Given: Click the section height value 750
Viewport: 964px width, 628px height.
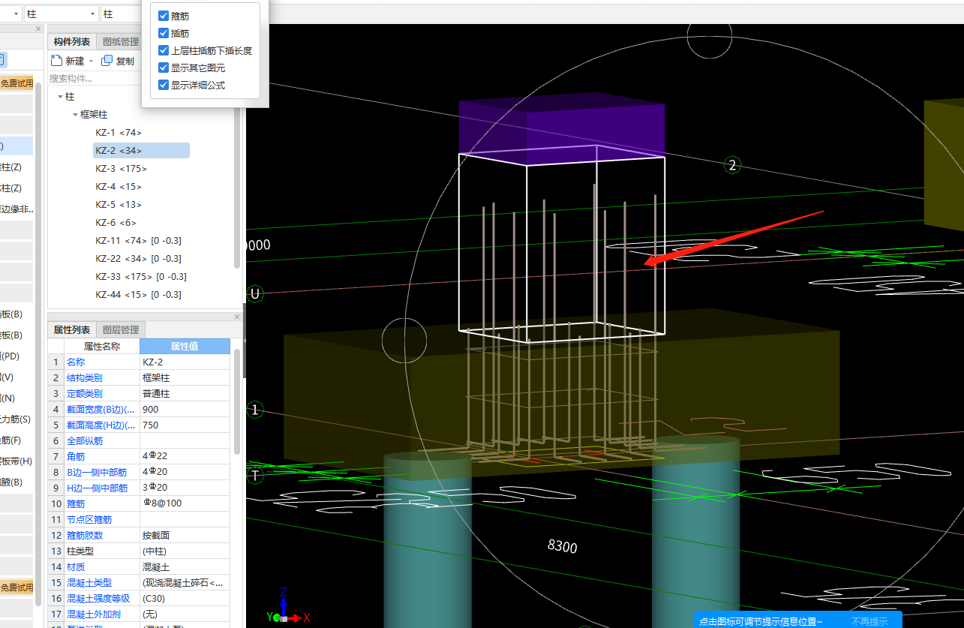Looking at the screenshot, I should click(185, 425).
